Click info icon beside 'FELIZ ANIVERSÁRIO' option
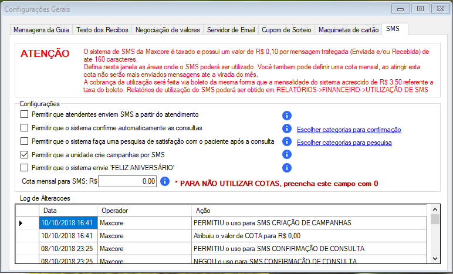Image resolution: width=453 pixels, height=274 pixels. [287, 168]
